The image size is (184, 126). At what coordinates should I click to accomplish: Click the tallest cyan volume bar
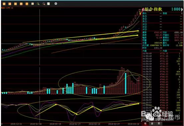click(x=126, y=83)
